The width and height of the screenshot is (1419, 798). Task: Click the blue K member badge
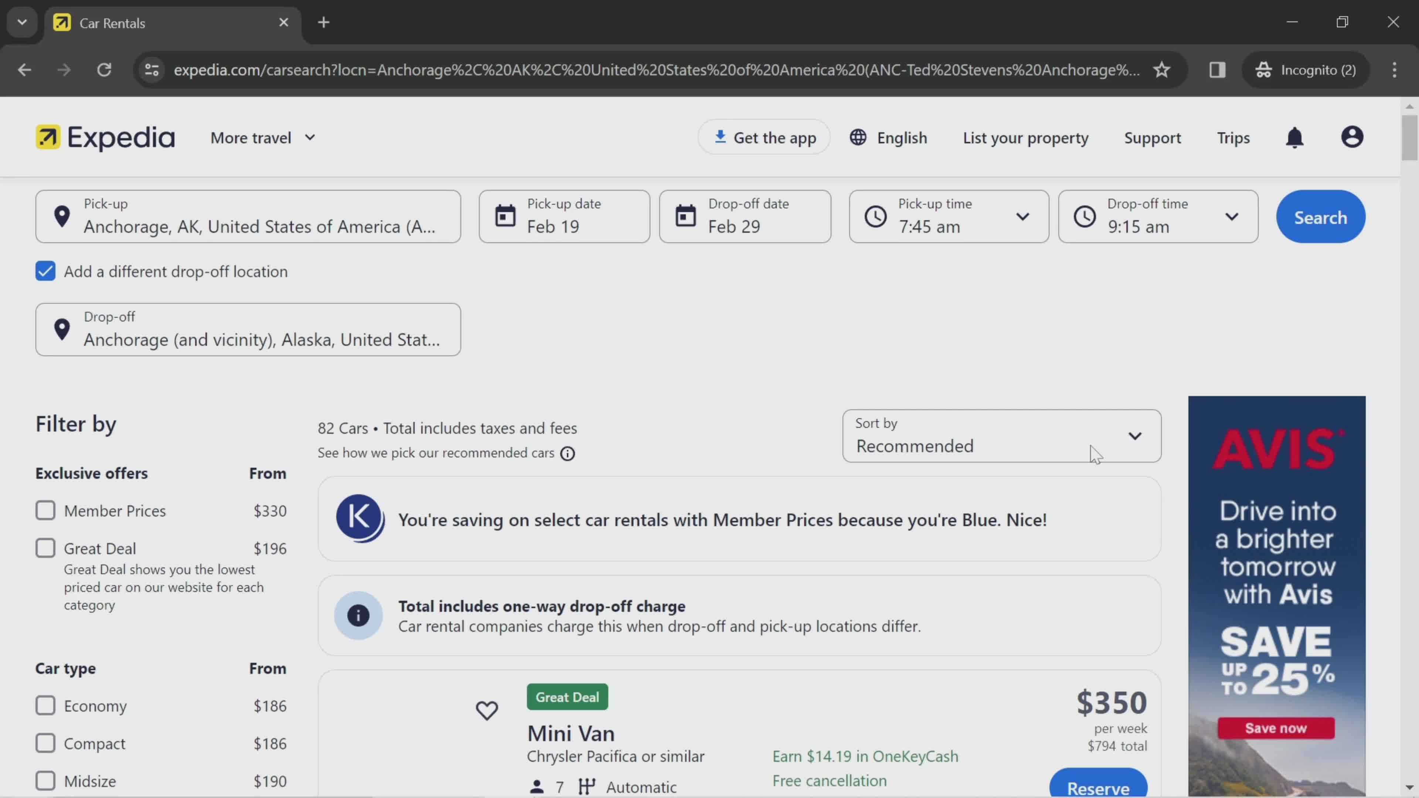360,519
